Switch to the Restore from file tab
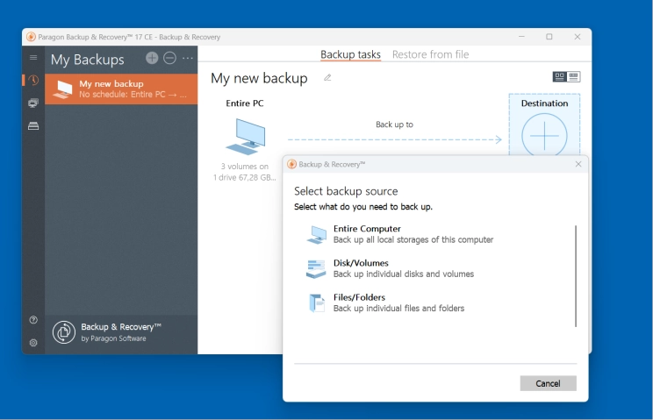Image resolution: width=653 pixels, height=420 pixels. pyautogui.click(x=430, y=54)
